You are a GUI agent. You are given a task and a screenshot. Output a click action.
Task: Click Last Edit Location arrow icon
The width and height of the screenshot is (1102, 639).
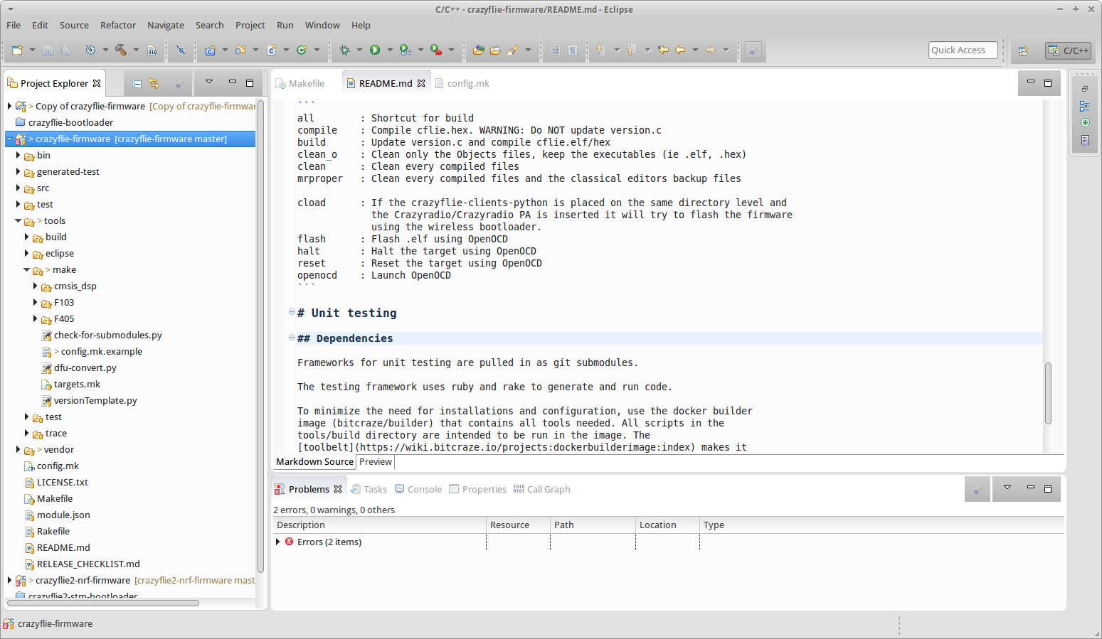[663, 50]
